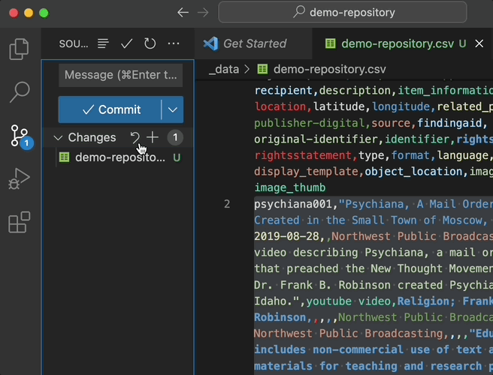Stage all changes with plus icon
This screenshot has height=375, width=493.
pos(153,137)
